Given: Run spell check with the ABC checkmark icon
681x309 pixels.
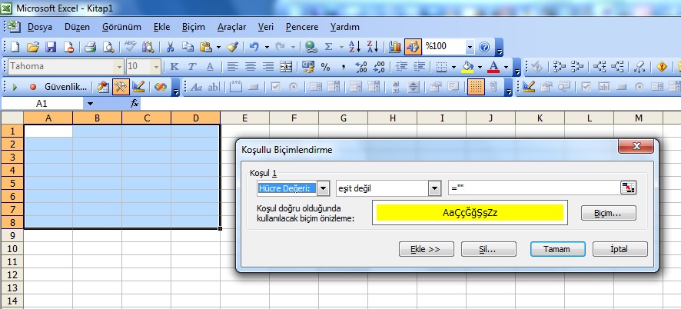Looking at the screenshot, I should (x=131, y=47).
